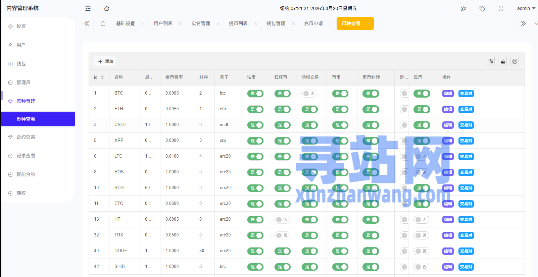This screenshot has width=538, height=277.
Task: Toggle HT 杠杆币 switch
Action: (282, 220)
